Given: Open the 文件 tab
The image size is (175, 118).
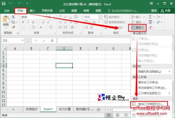Looking at the screenshot, I should tap(7, 11).
